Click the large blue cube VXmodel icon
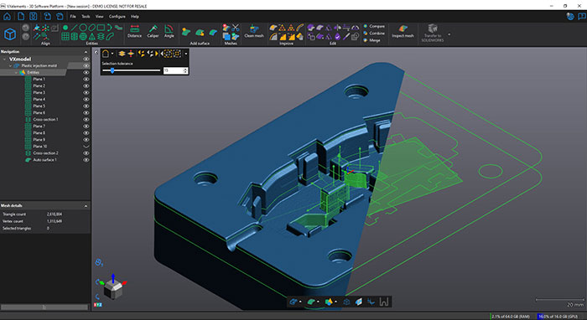Viewport: 587px width, 320px height. pos(10,34)
